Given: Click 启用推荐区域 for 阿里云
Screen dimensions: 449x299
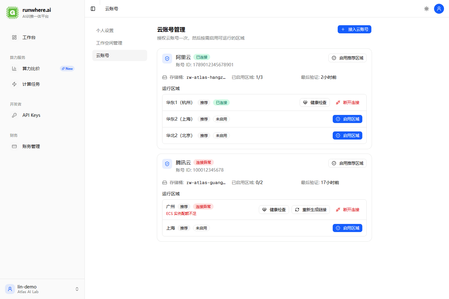Looking at the screenshot, I should point(347,58).
